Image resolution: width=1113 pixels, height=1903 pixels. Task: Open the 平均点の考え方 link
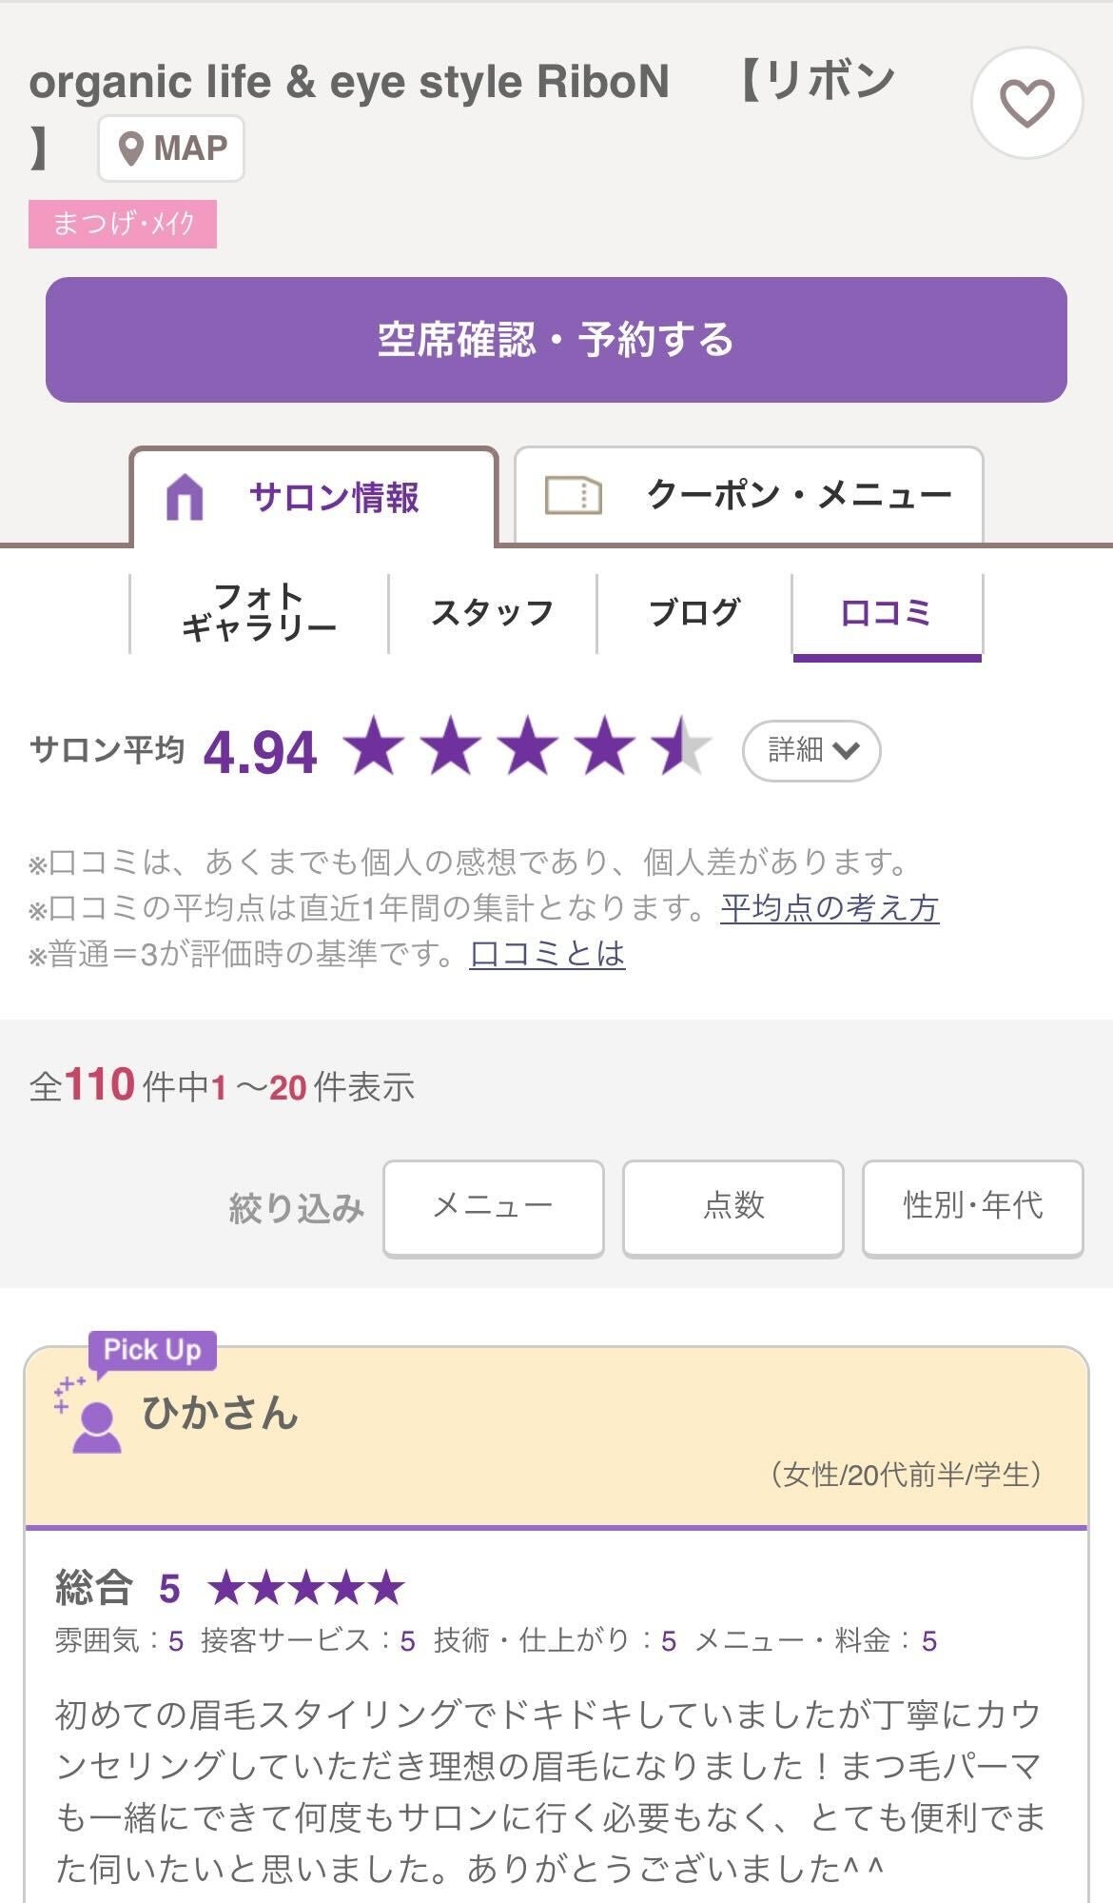pos(830,908)
